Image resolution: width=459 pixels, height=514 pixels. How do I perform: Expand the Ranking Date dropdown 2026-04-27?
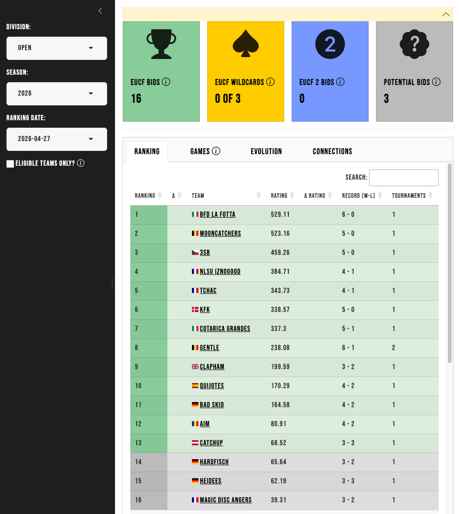click(x=57, y=139)
